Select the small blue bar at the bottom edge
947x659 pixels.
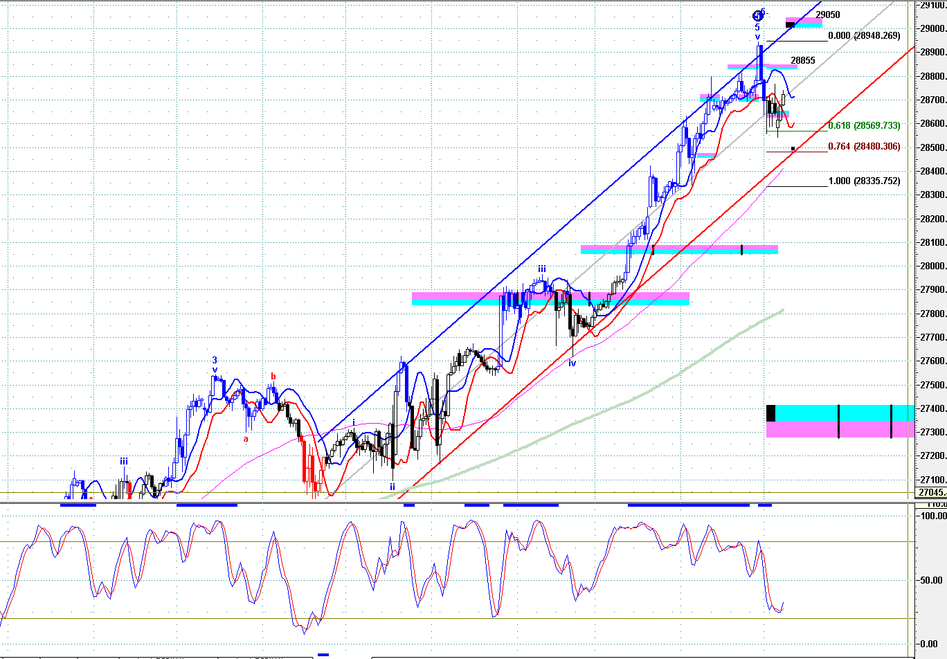click(323, 655)
